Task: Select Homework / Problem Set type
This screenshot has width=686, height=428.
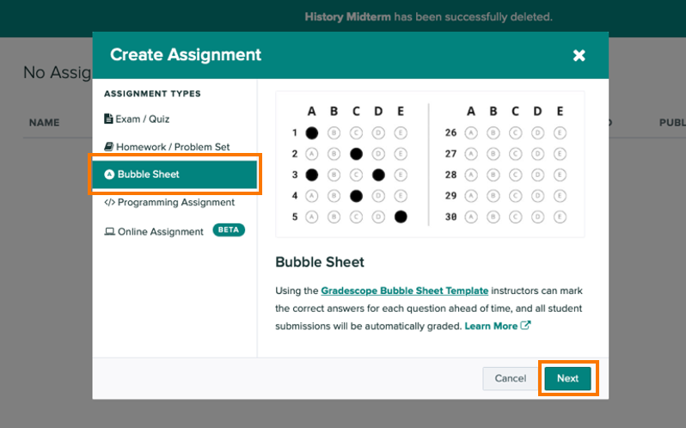Action: click(167, 147)
